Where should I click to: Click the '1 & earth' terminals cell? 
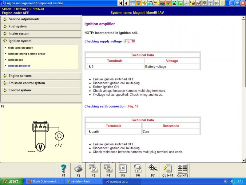pyautogui.click(x=113, y=132)
